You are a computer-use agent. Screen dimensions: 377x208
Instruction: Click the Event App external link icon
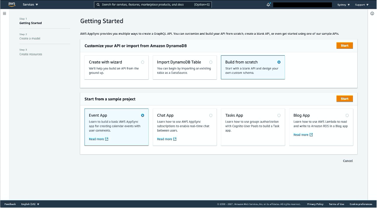107,139
